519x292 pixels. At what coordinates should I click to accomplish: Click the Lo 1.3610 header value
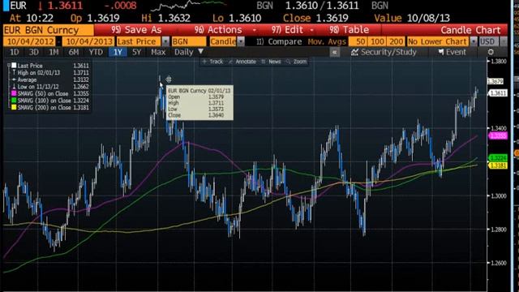[237, 18]
